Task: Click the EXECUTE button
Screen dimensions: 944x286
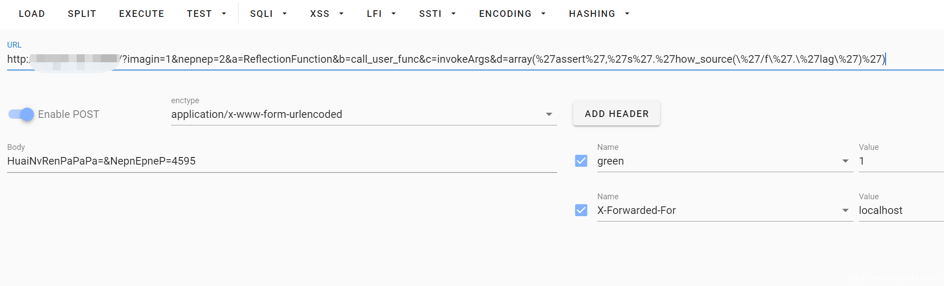Action: click(142, 14)
